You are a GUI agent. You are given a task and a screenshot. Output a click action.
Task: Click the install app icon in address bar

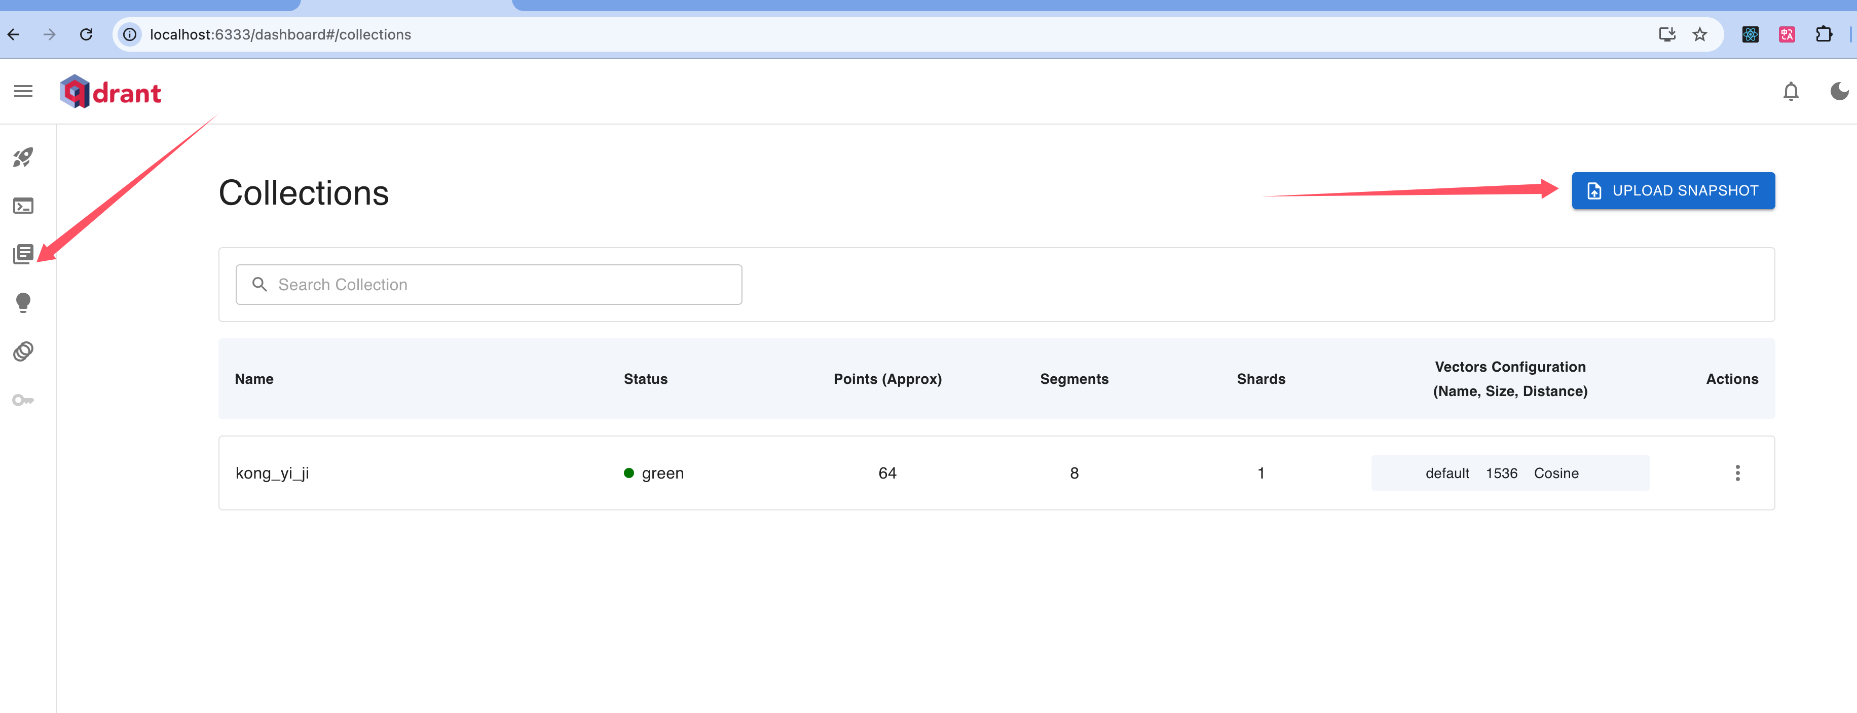(1666, 34)
